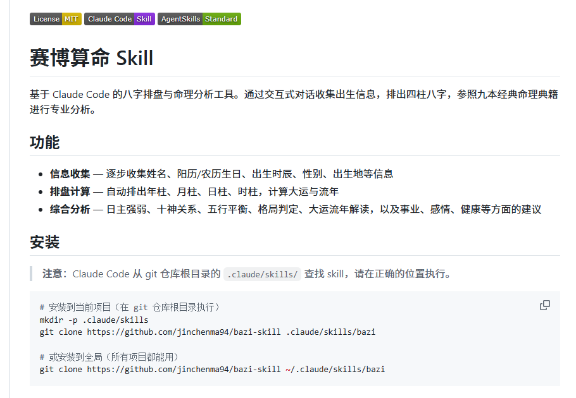
Task: Click the 赛博算命 Skill main heading
Action: pos(92,58)
